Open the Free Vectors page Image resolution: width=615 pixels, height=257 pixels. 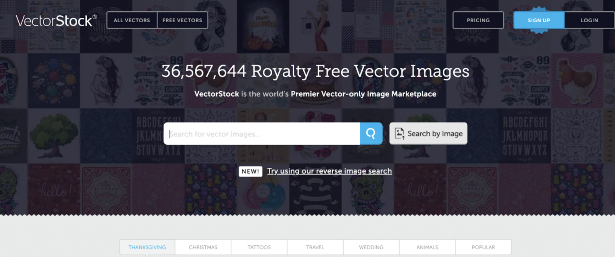182,20
